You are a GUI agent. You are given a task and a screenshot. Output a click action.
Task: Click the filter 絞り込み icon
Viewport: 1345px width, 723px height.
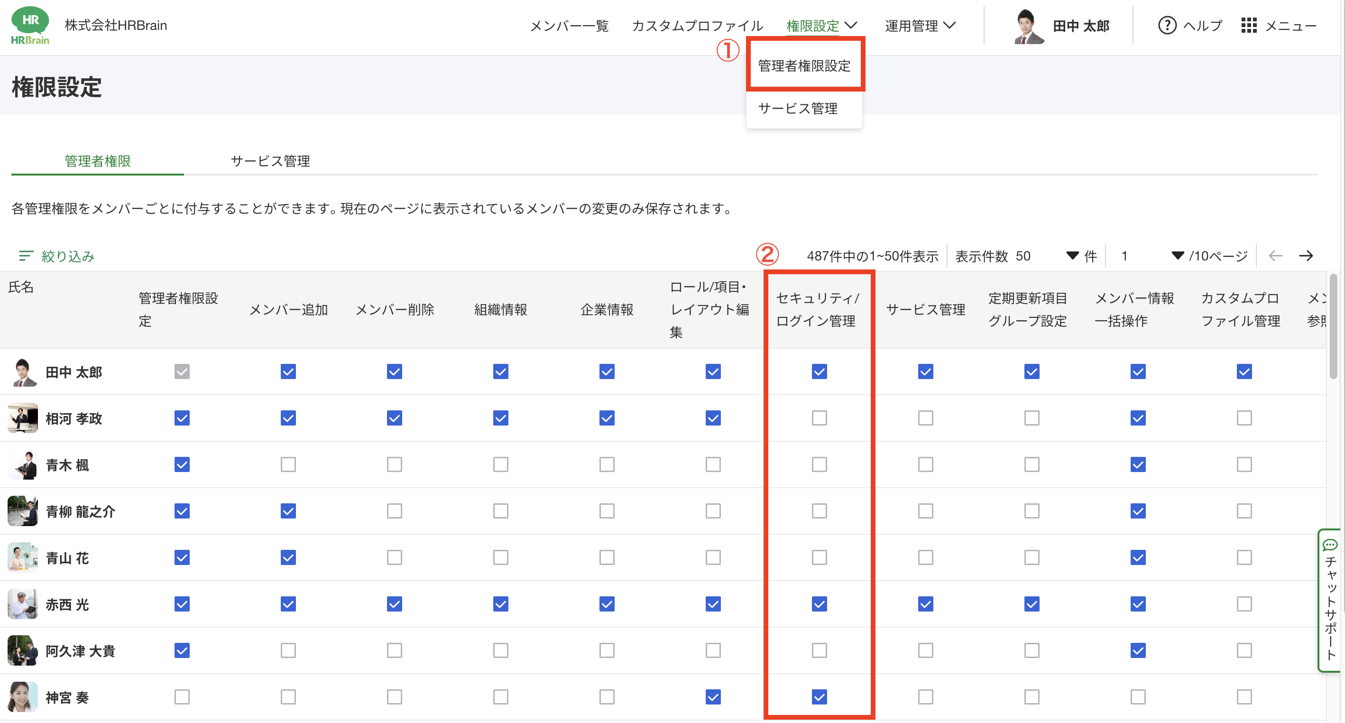[x=26, y=255]
